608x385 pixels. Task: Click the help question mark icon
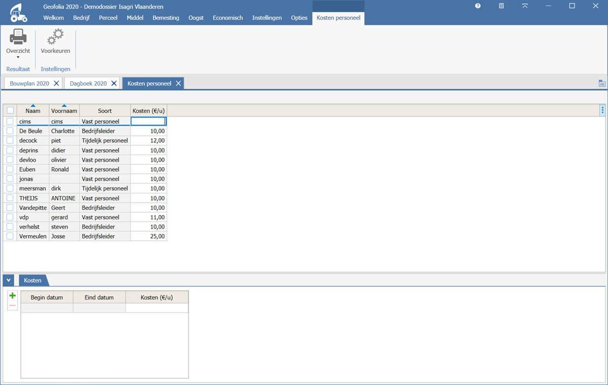(478, 6)
